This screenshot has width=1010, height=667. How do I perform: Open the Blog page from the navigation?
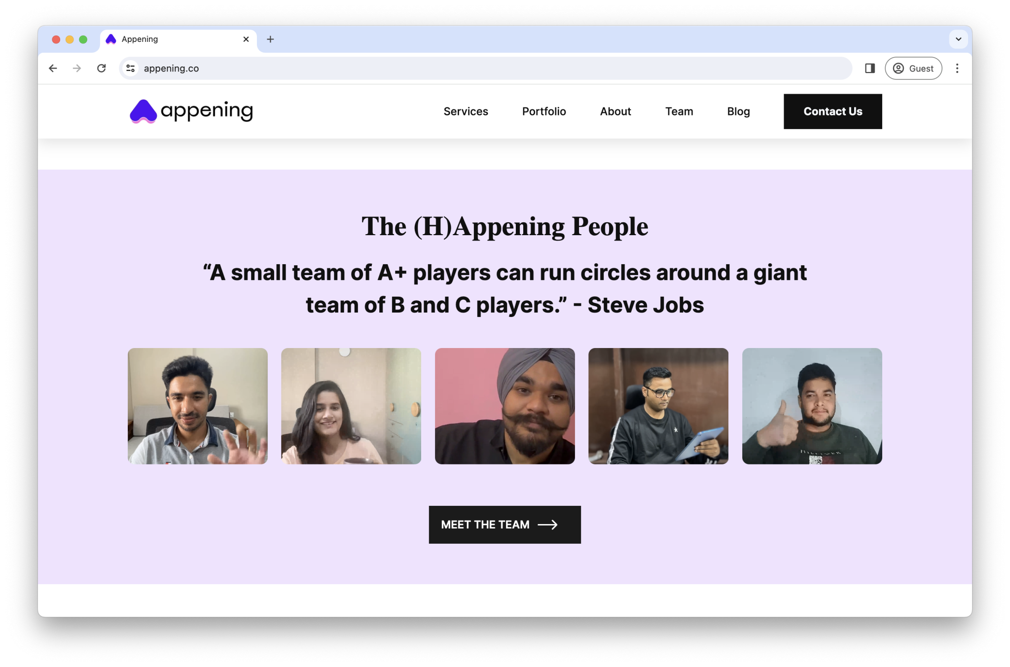[738, 111]
